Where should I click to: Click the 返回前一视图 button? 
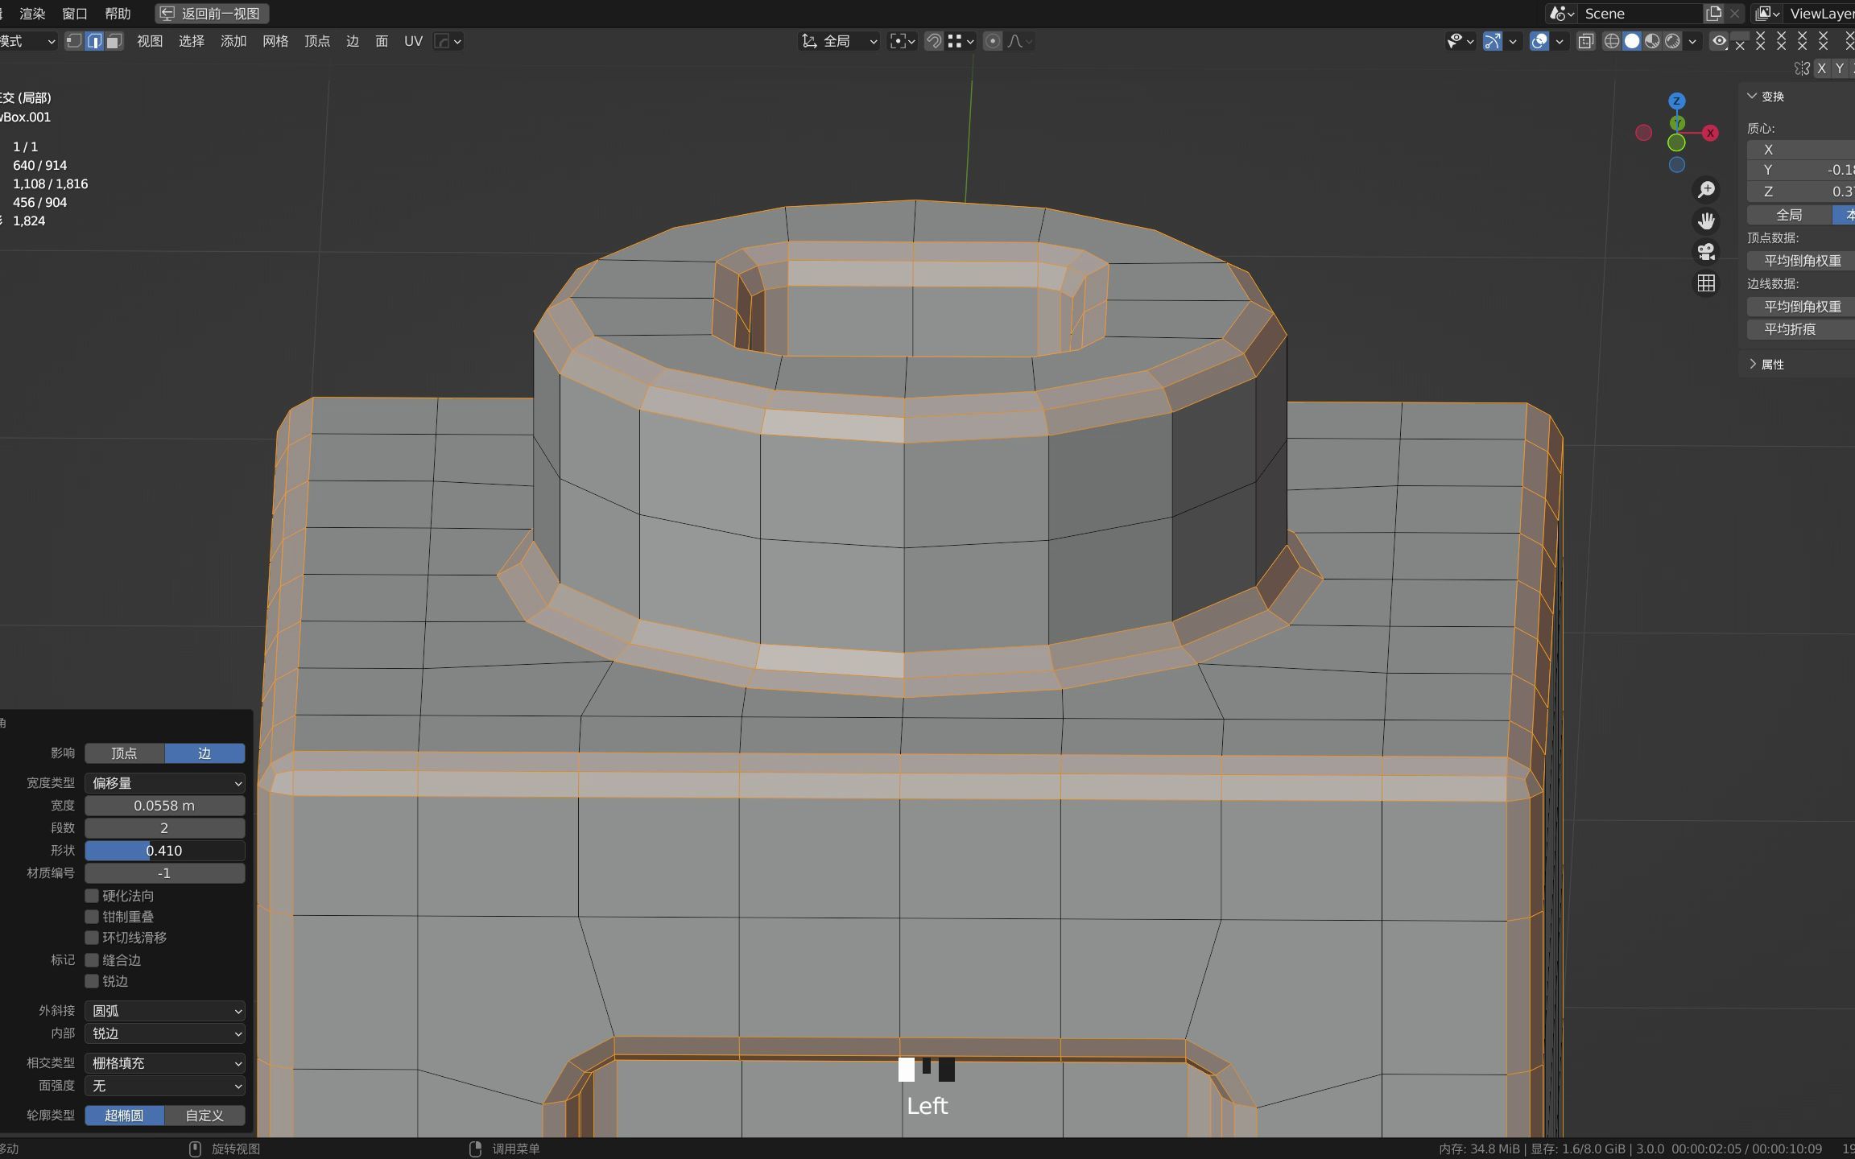(211, 14)
